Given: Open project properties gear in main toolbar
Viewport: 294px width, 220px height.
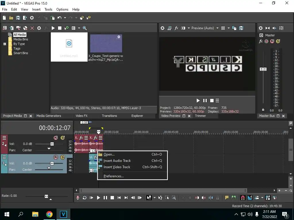Looking at the screenshot, I should pos(32,18).
